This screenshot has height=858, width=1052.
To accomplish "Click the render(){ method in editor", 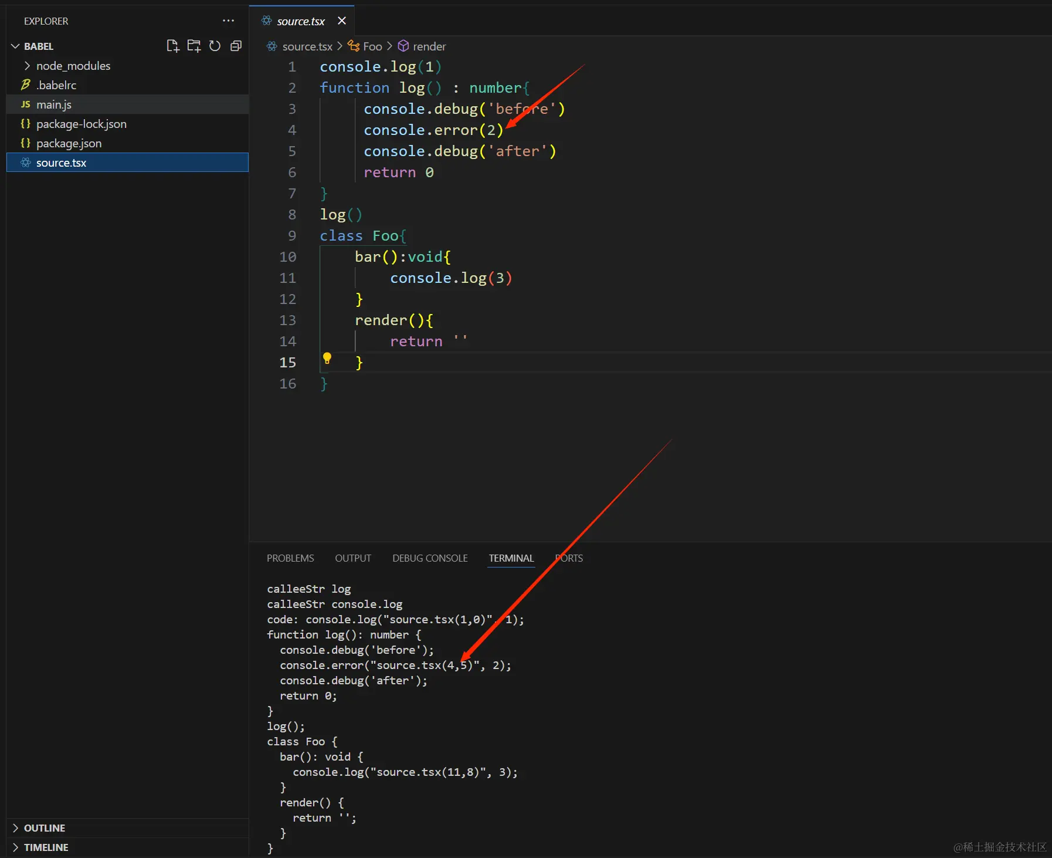I will click(x=394, y=320).
